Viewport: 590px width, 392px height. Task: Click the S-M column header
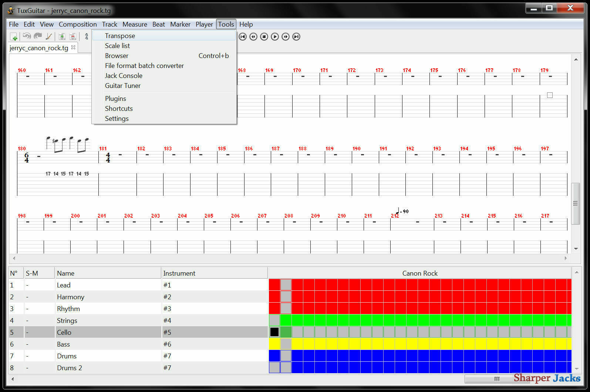39,273
